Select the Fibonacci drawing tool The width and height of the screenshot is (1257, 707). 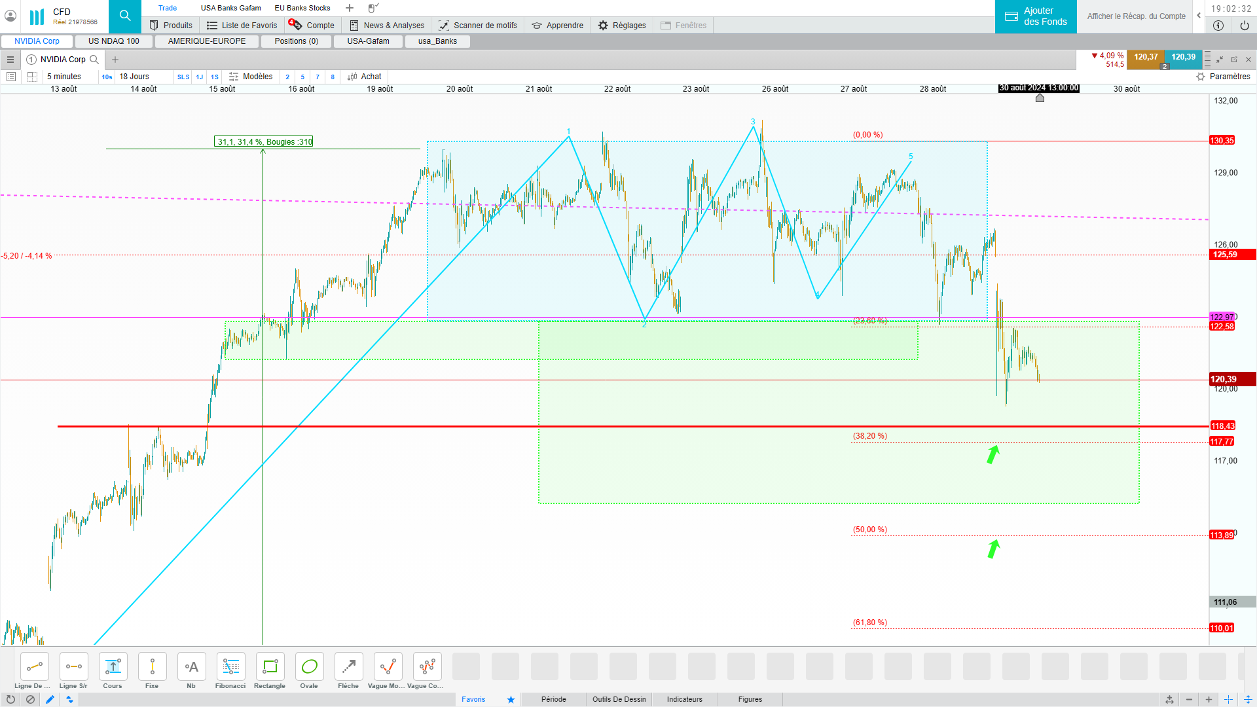[x=230, y=667]
